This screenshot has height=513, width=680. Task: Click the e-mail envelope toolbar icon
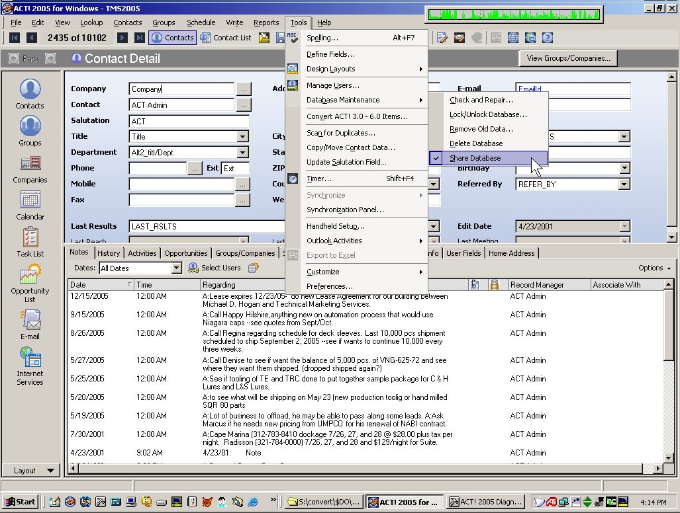(x=460, y=38)
